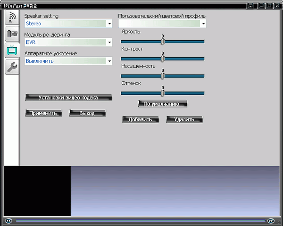Click the Установки видео кодека button
The width and height of the screenshot is (283, 226).
point(68,98)
